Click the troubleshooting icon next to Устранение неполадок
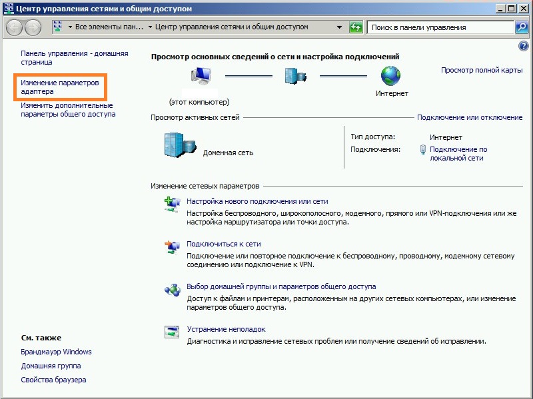 pyautogui.click(x=172, y=331)
